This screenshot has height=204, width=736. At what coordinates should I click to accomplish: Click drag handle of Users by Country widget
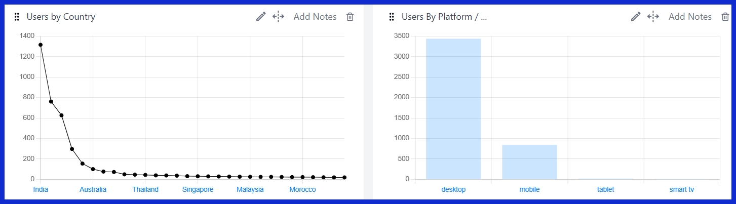(17, 17)
